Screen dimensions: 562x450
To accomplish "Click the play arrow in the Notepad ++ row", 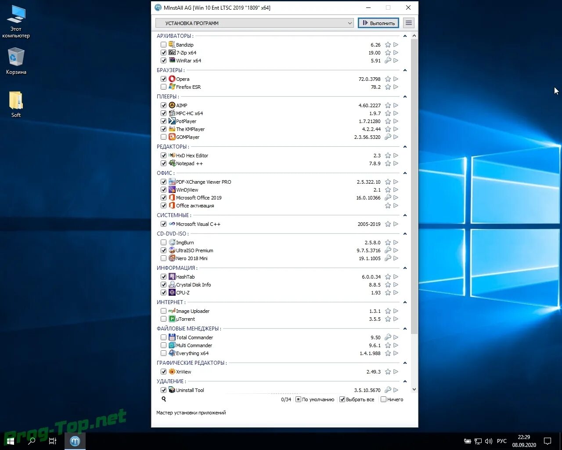I will pyautogui.click(x=396, y=163).
